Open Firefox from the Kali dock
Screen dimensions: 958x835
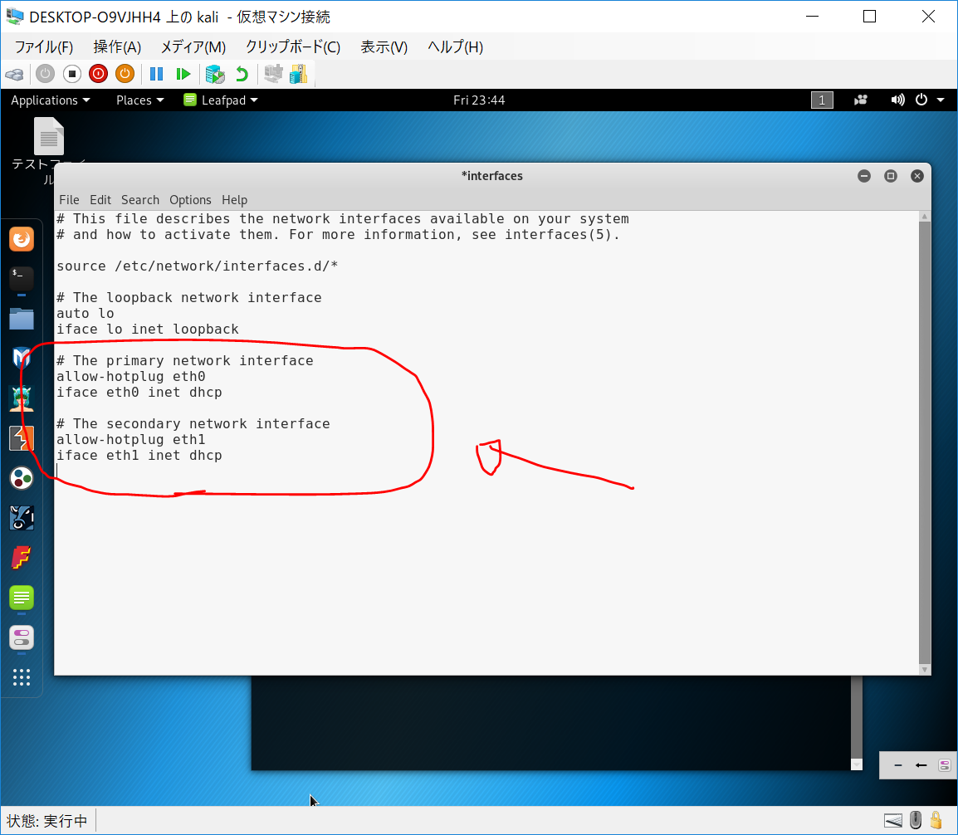click(x=22, y=240)
